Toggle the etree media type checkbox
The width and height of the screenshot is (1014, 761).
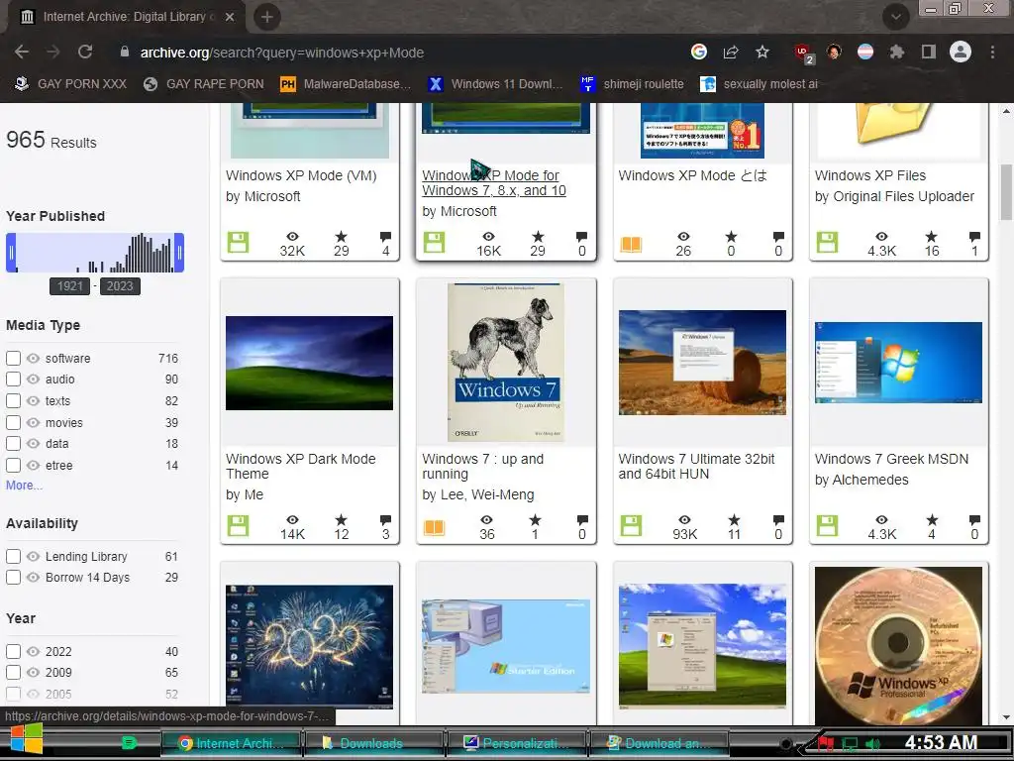point(13,466)
